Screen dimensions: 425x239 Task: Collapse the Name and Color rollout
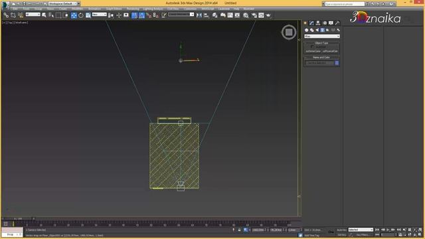(321, 57)
